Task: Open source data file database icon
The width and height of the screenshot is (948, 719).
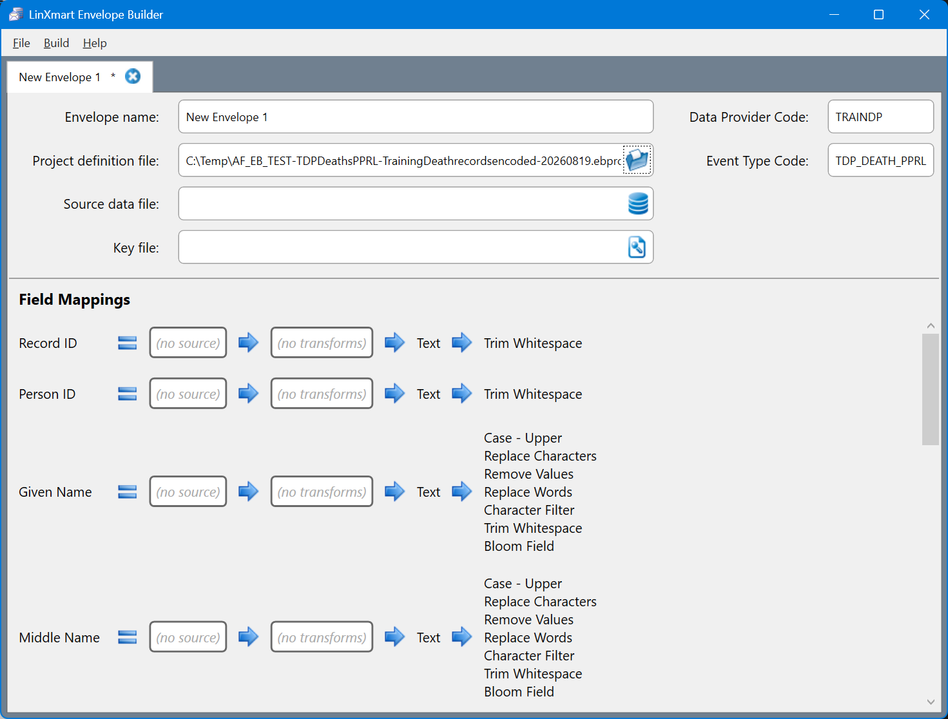Action: [638, 204]
